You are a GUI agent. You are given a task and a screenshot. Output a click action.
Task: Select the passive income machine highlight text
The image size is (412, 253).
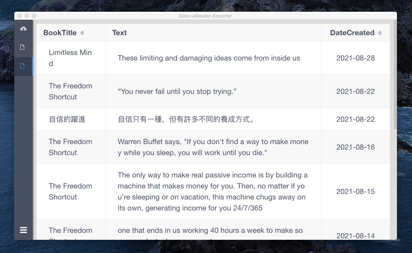tap(213, 191)
